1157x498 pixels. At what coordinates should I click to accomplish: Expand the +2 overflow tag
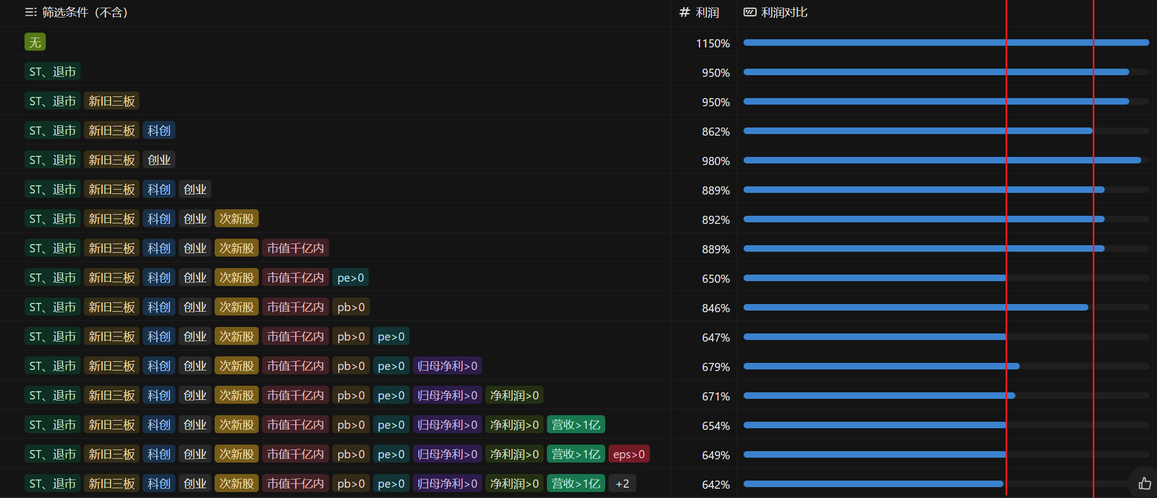click(x=622, y=484)
